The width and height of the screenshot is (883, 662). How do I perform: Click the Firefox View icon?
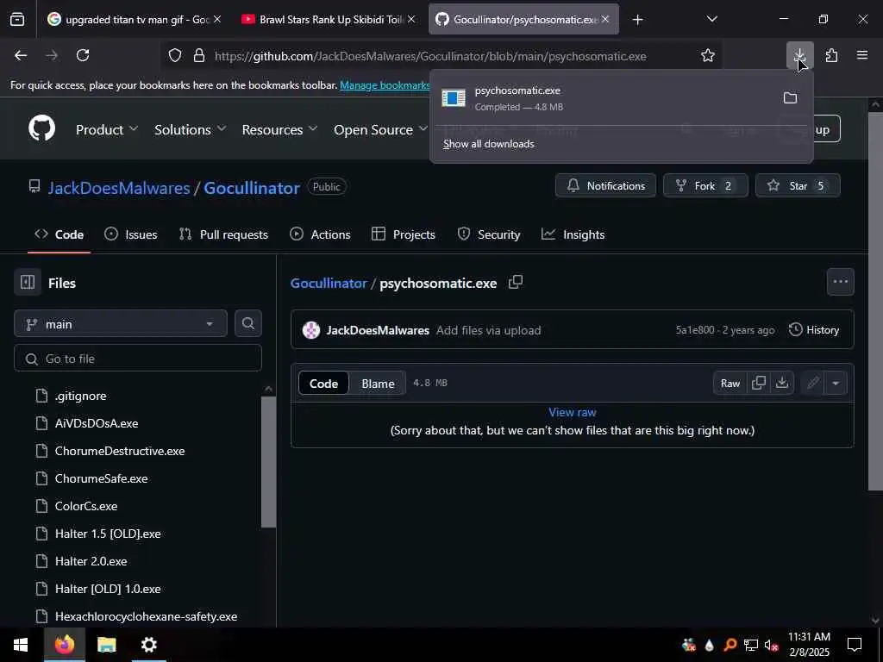pyautogui.click(x=17, y=19)
